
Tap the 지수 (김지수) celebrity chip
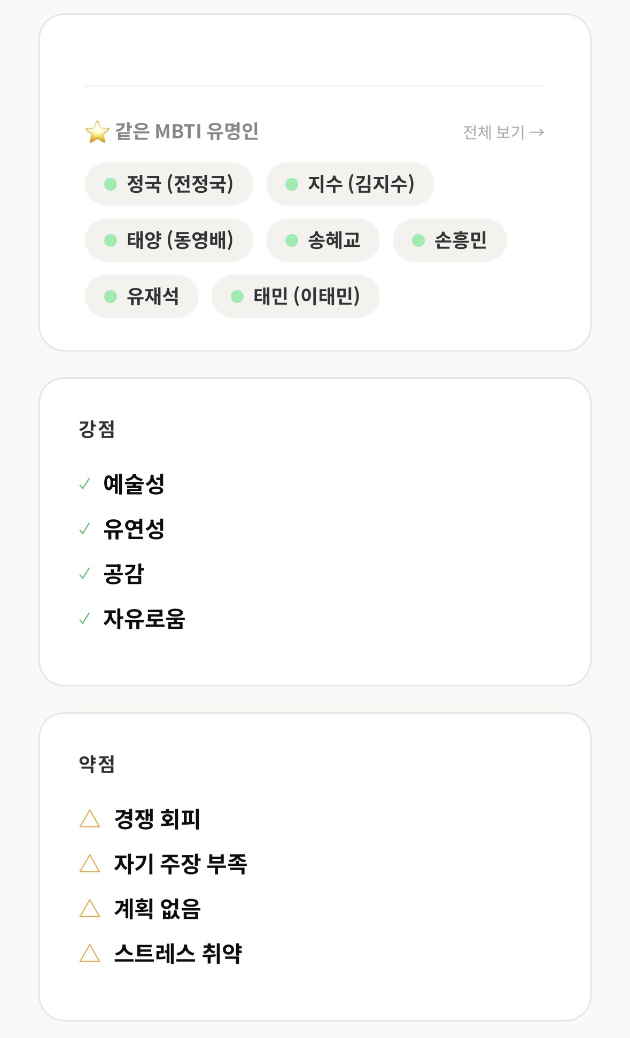pos(350,184)
